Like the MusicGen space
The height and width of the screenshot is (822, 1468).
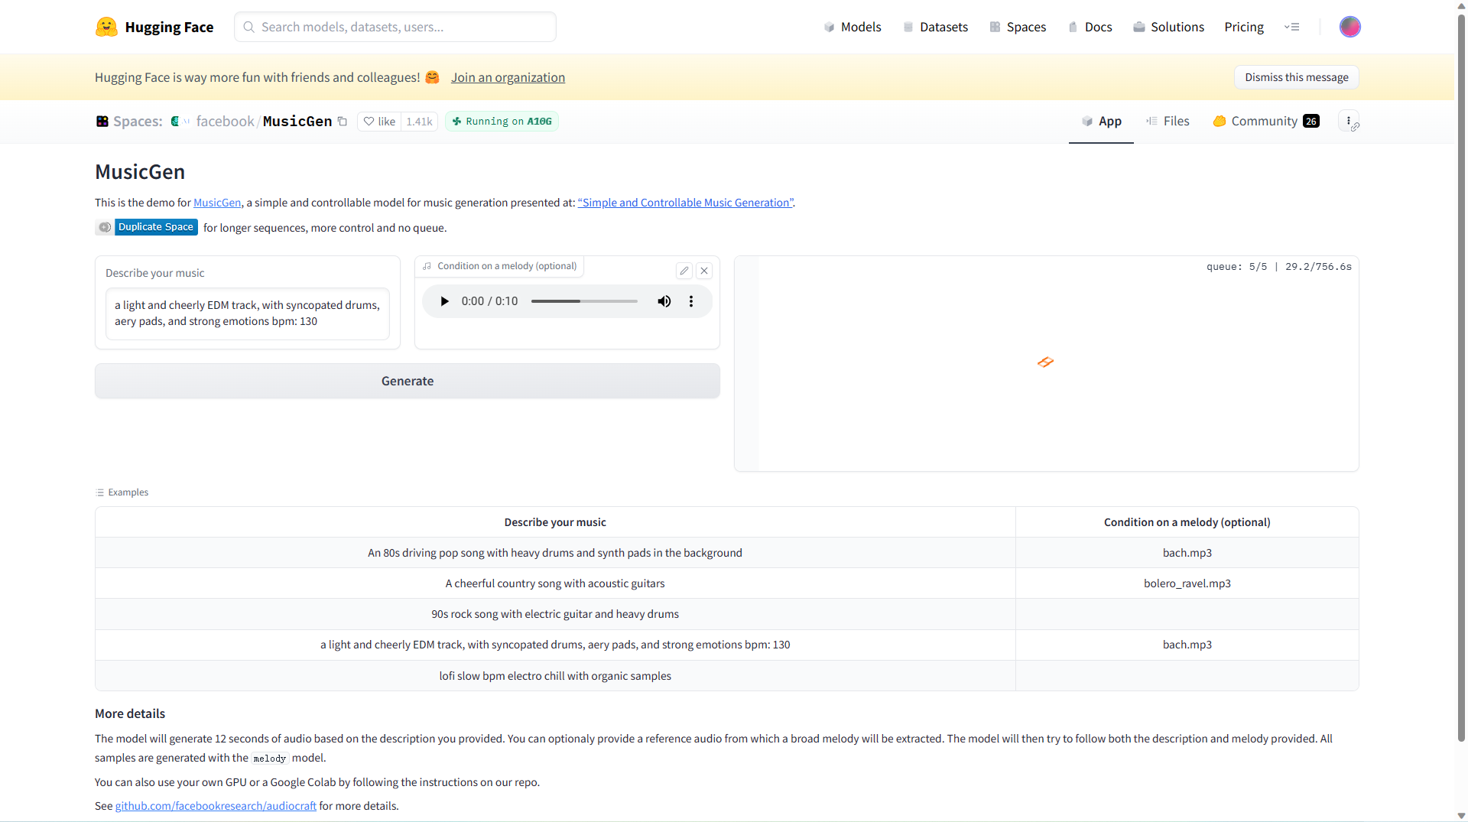click(379, 122)
